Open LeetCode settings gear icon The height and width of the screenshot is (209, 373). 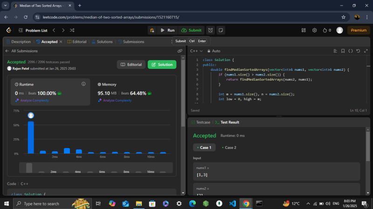pyautogui.click(x=314, y=30)
